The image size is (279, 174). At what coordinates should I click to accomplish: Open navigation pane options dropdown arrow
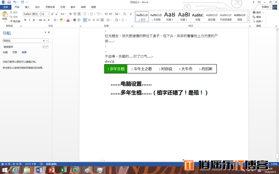[45, 32]
